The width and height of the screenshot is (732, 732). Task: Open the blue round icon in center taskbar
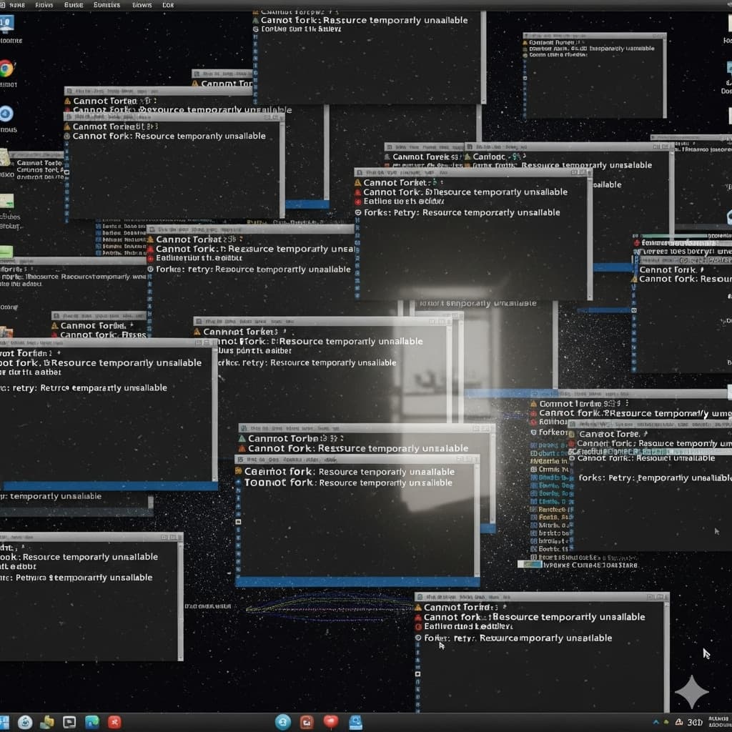coord(283,722)
